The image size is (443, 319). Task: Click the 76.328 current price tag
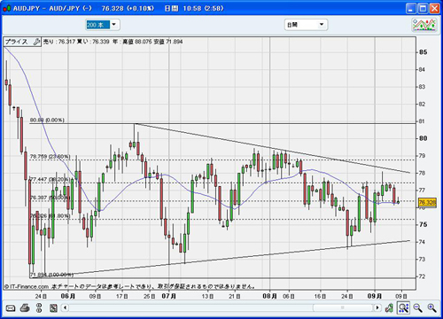point(427,202)
